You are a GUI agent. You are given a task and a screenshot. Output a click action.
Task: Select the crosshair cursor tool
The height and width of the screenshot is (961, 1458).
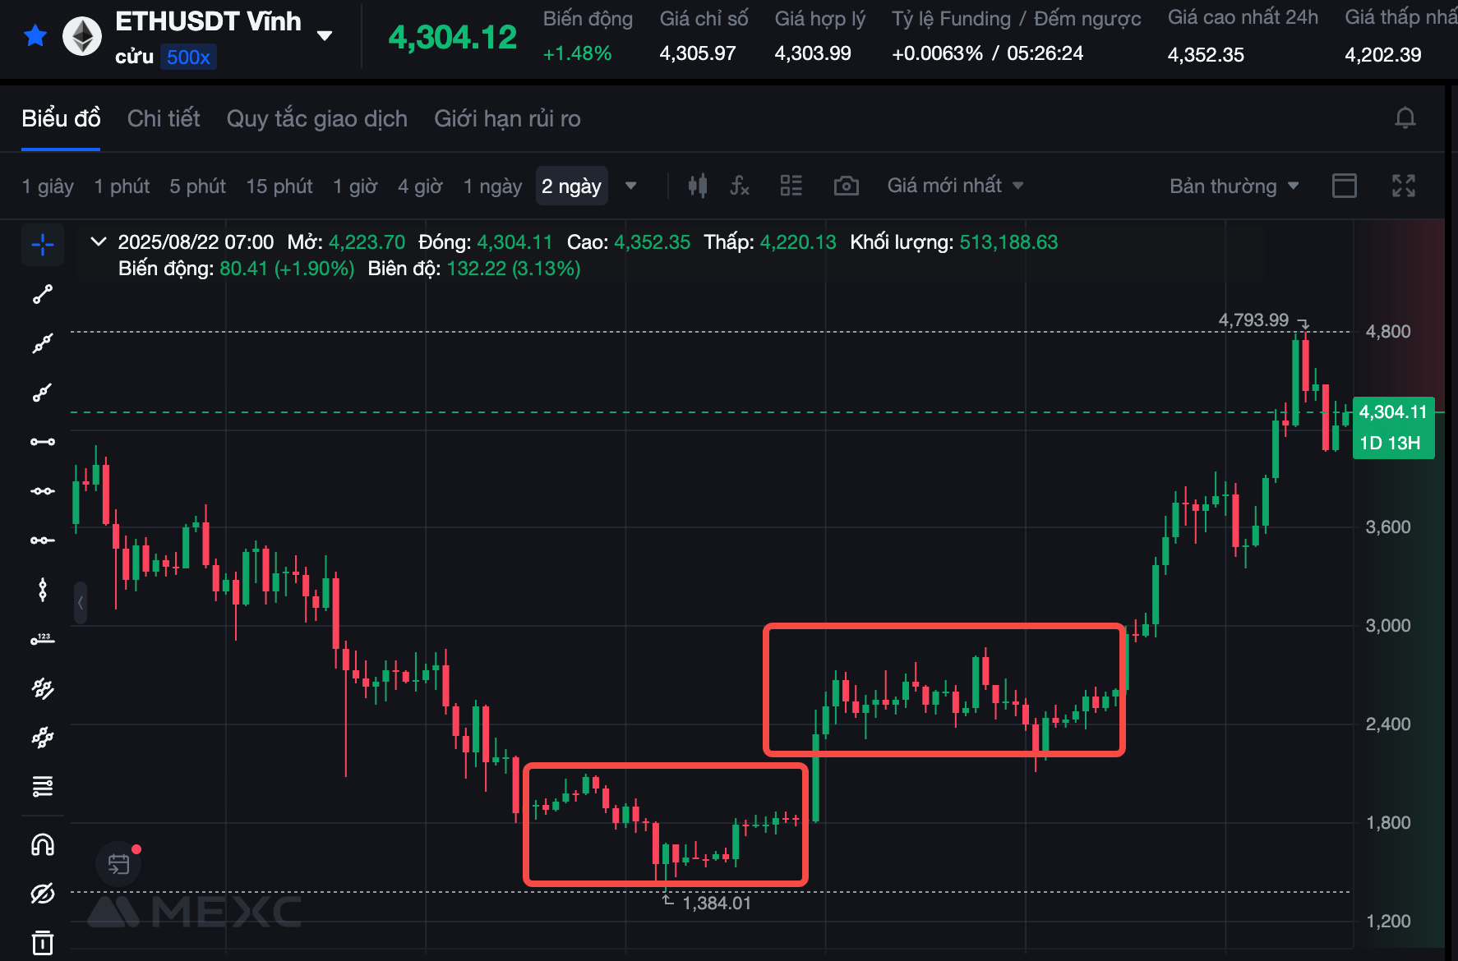(43, 245)
